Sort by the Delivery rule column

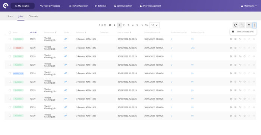[x=50, y=32]
